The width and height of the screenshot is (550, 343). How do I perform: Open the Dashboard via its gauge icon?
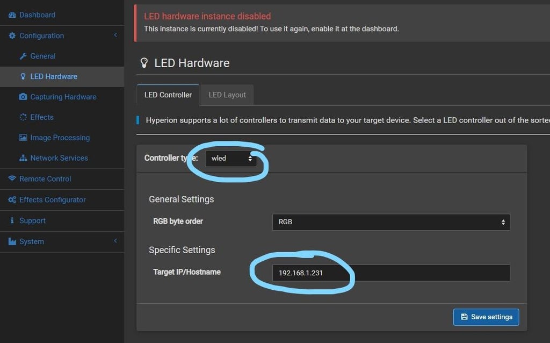(12, 15)
